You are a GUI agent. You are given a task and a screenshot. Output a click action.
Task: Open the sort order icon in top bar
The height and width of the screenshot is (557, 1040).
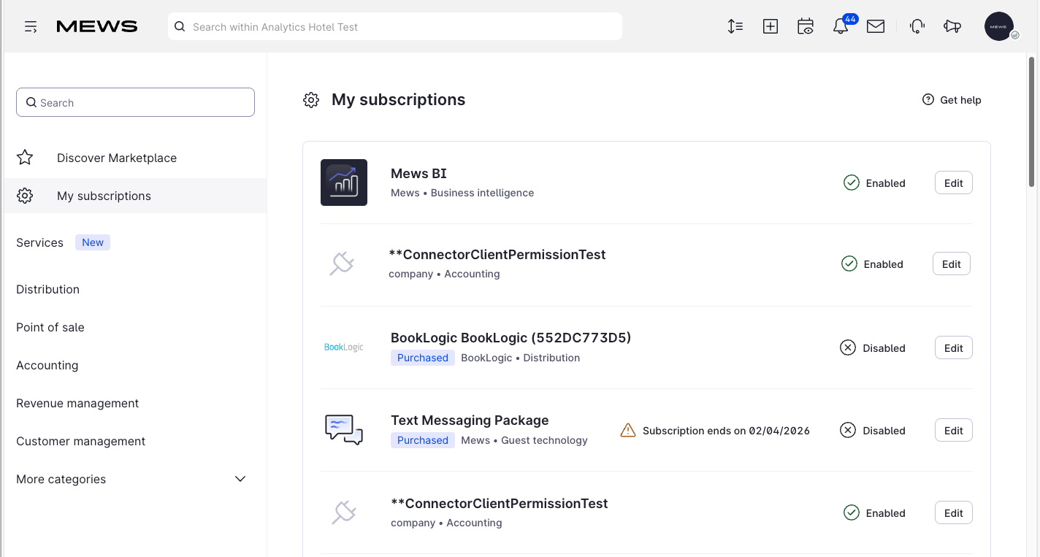point(735,26)
